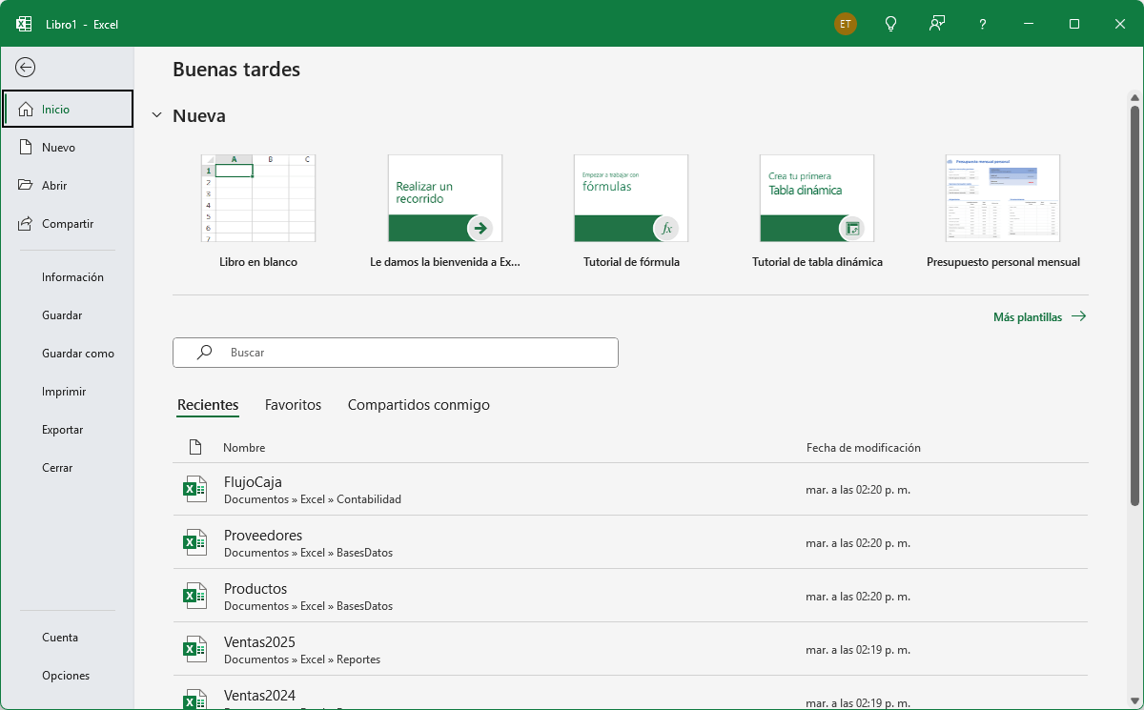The height and width of the screenshot is (710, 1144).
Task: Switch to the Favoritos tab
Action: (293, 405)
